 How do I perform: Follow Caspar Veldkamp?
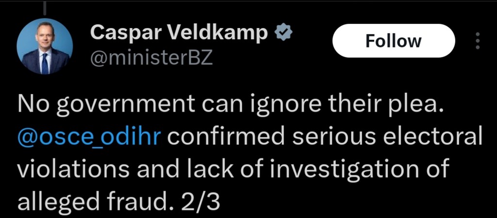tap(393, 41)
